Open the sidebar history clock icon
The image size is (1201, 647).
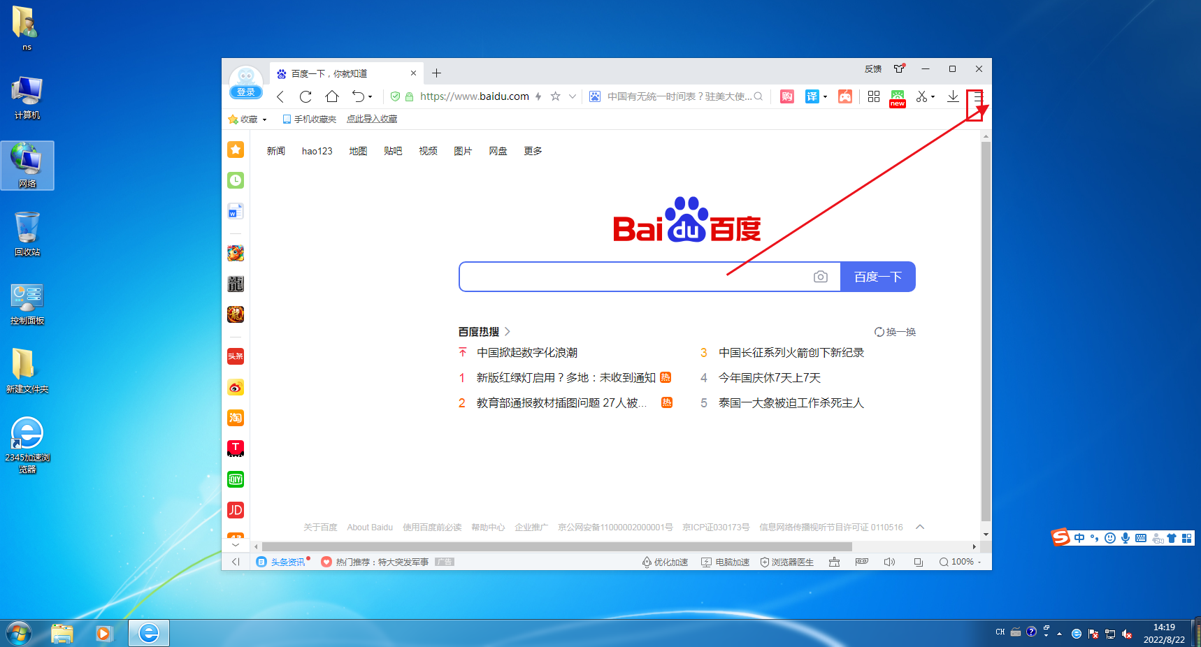[x=236, y=180]
